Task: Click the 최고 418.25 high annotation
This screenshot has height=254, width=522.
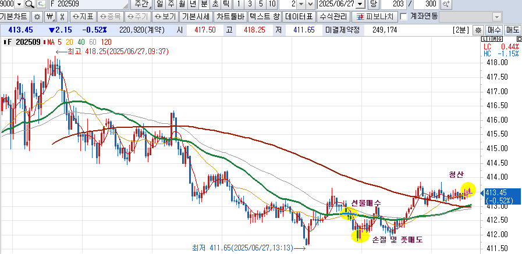Action: pos(112,52)
